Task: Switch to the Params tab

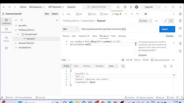Action: 66,36
